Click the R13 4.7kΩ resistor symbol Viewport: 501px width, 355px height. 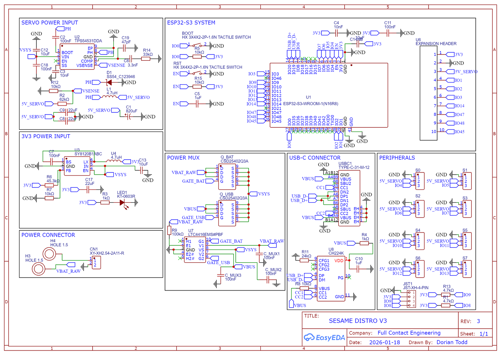[446, 295]
